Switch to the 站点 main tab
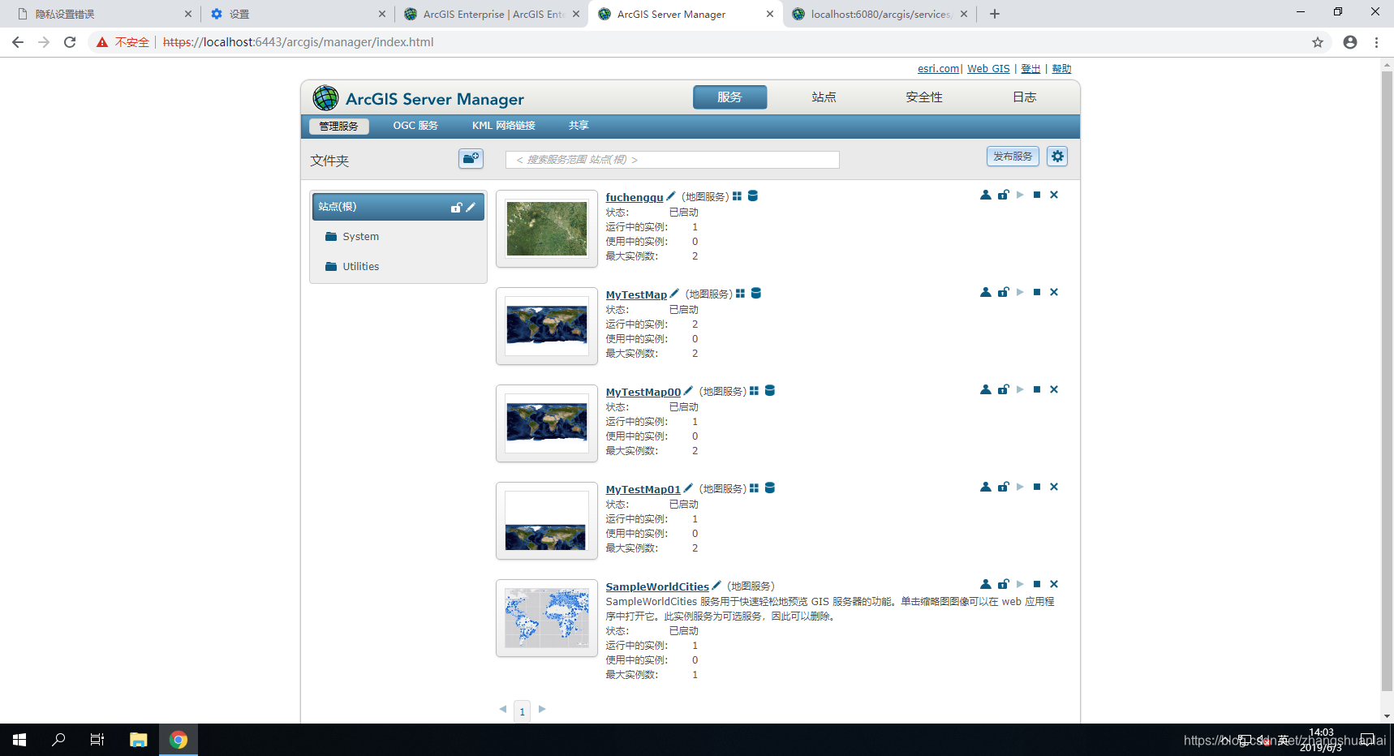 (824, 97)
